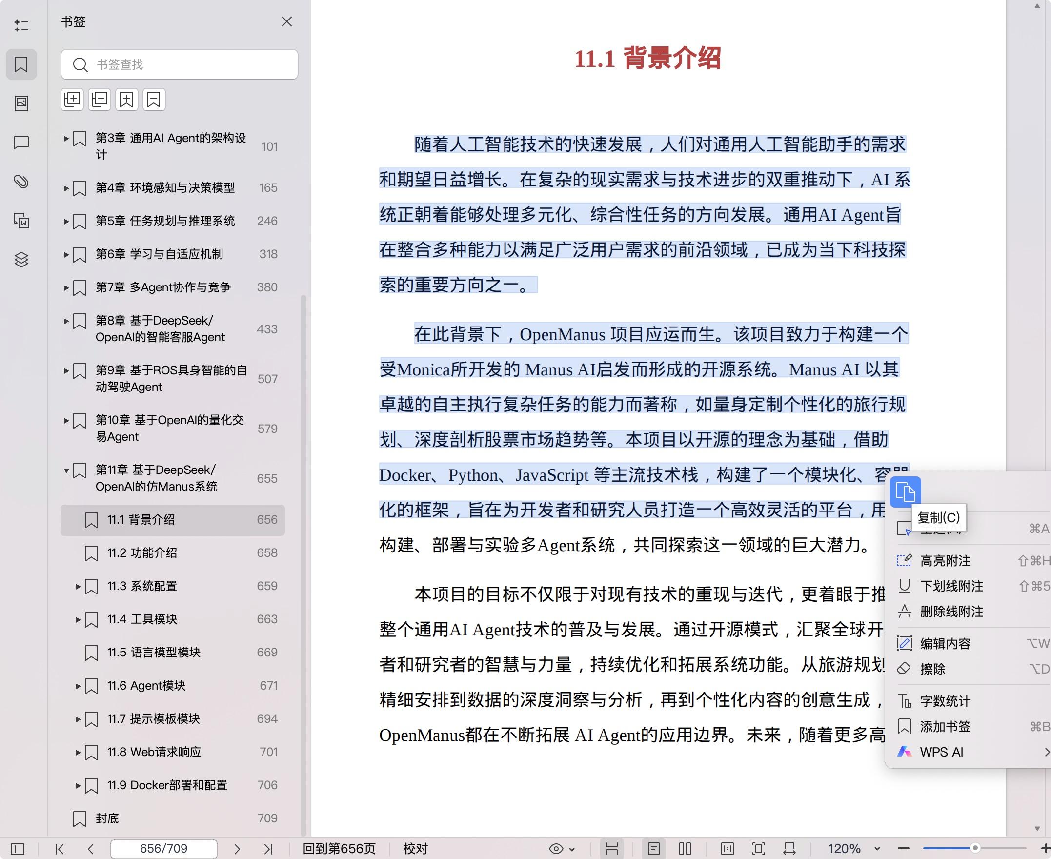
Task: Go to previous page
Action: point(90,849)
